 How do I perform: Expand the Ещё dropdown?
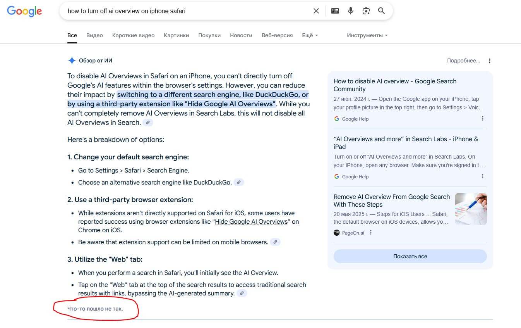pos(310,35)
